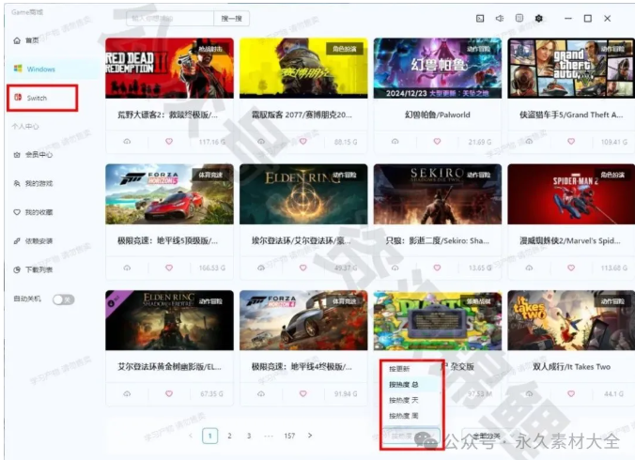
Task: Favorite Sekiro with heart icon
Action: tap(437, 268)
